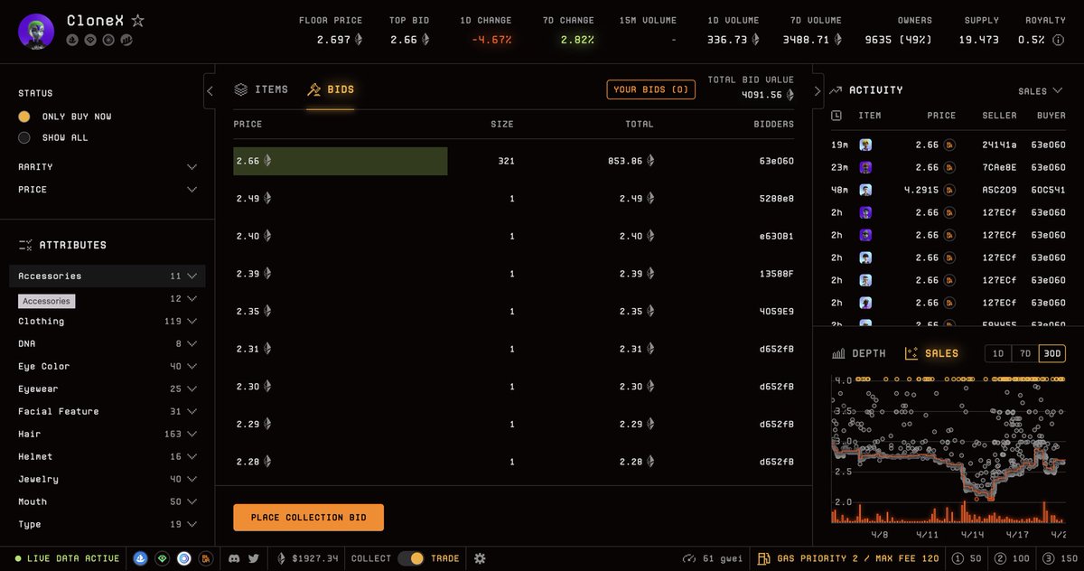The image size is (1084, 571).
Task: Switch to the Sales chart tab
Action: pos(930,353)
